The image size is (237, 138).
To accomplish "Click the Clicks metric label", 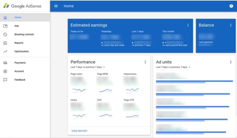I will pos(74,100).
